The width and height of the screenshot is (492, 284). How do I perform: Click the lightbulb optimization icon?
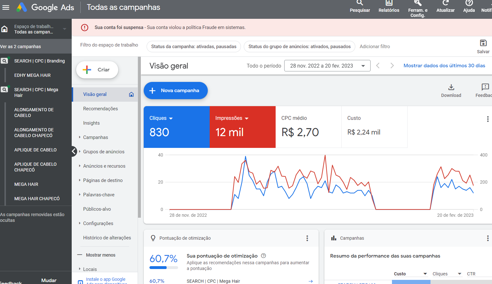[153, 238]
